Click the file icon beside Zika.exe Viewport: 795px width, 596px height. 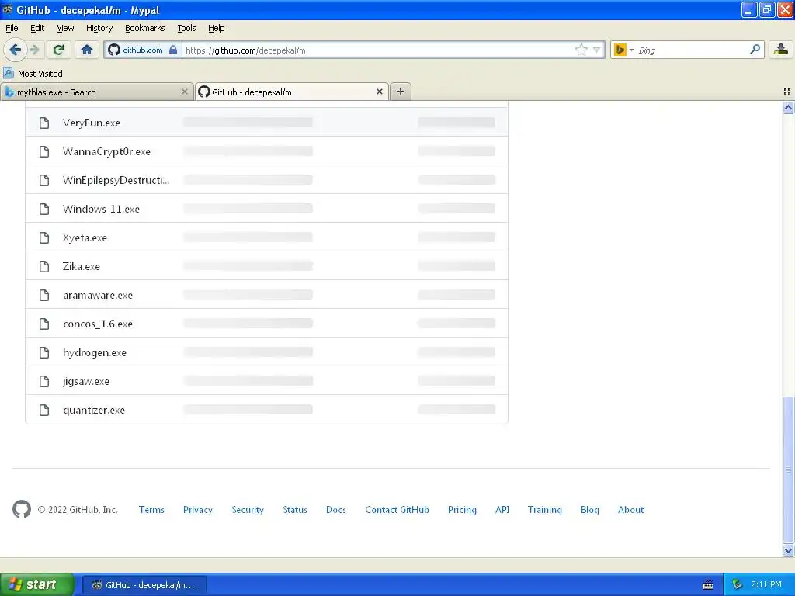pyautogui.click(x=44, y=266)
